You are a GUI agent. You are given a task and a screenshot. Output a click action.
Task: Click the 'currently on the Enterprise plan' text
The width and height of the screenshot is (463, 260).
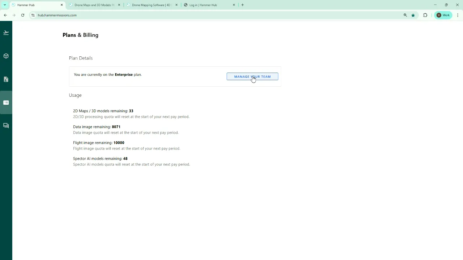pos(108,75)
